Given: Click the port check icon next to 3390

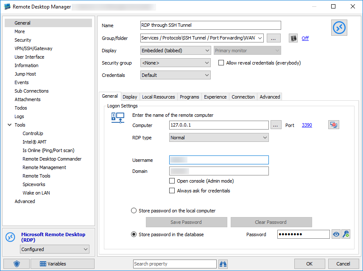Looking at the screenshot, I should pos(333,124).
